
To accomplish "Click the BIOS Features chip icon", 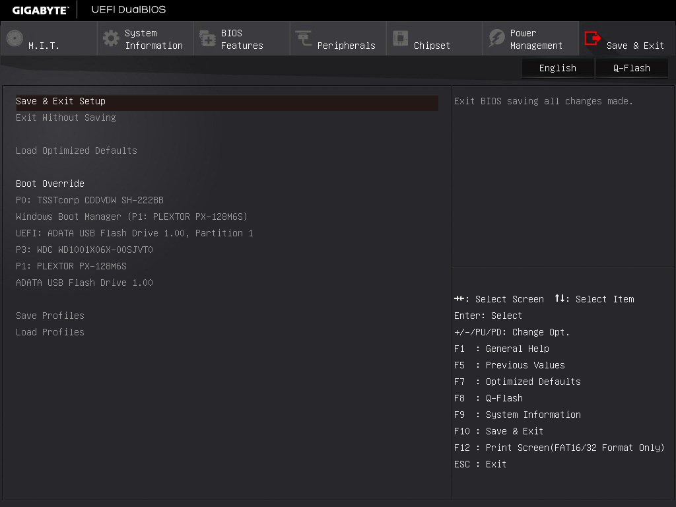I will click(x=207, y=38).
